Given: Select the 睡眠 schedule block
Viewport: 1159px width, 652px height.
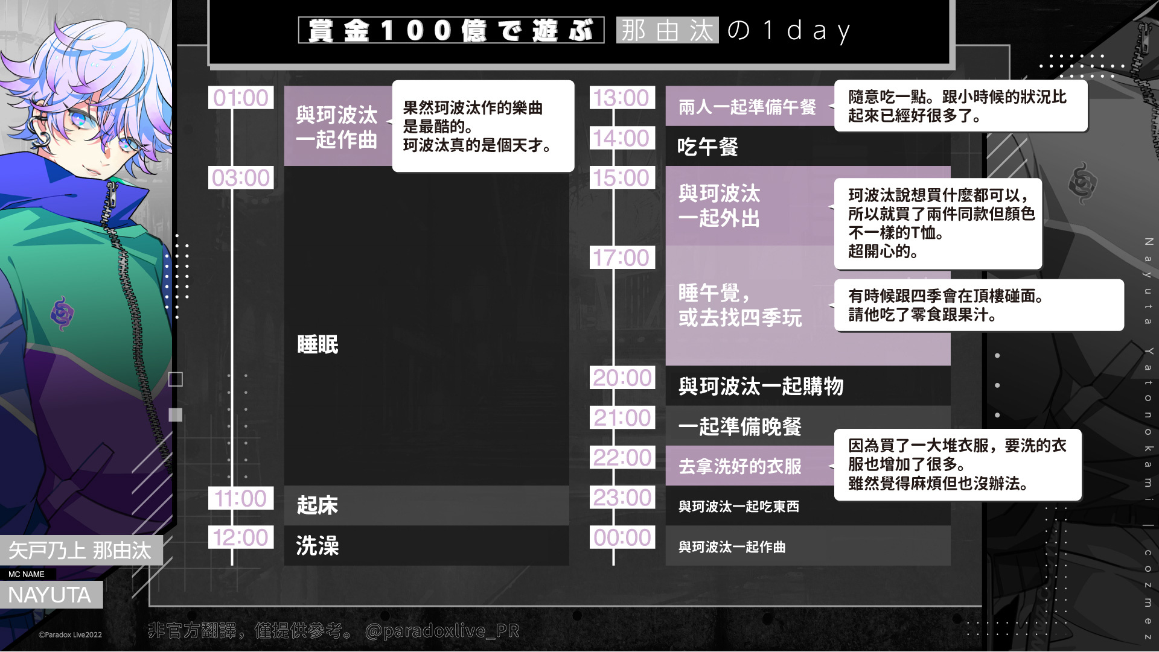Looking at the screenshot, I should 426,326.
